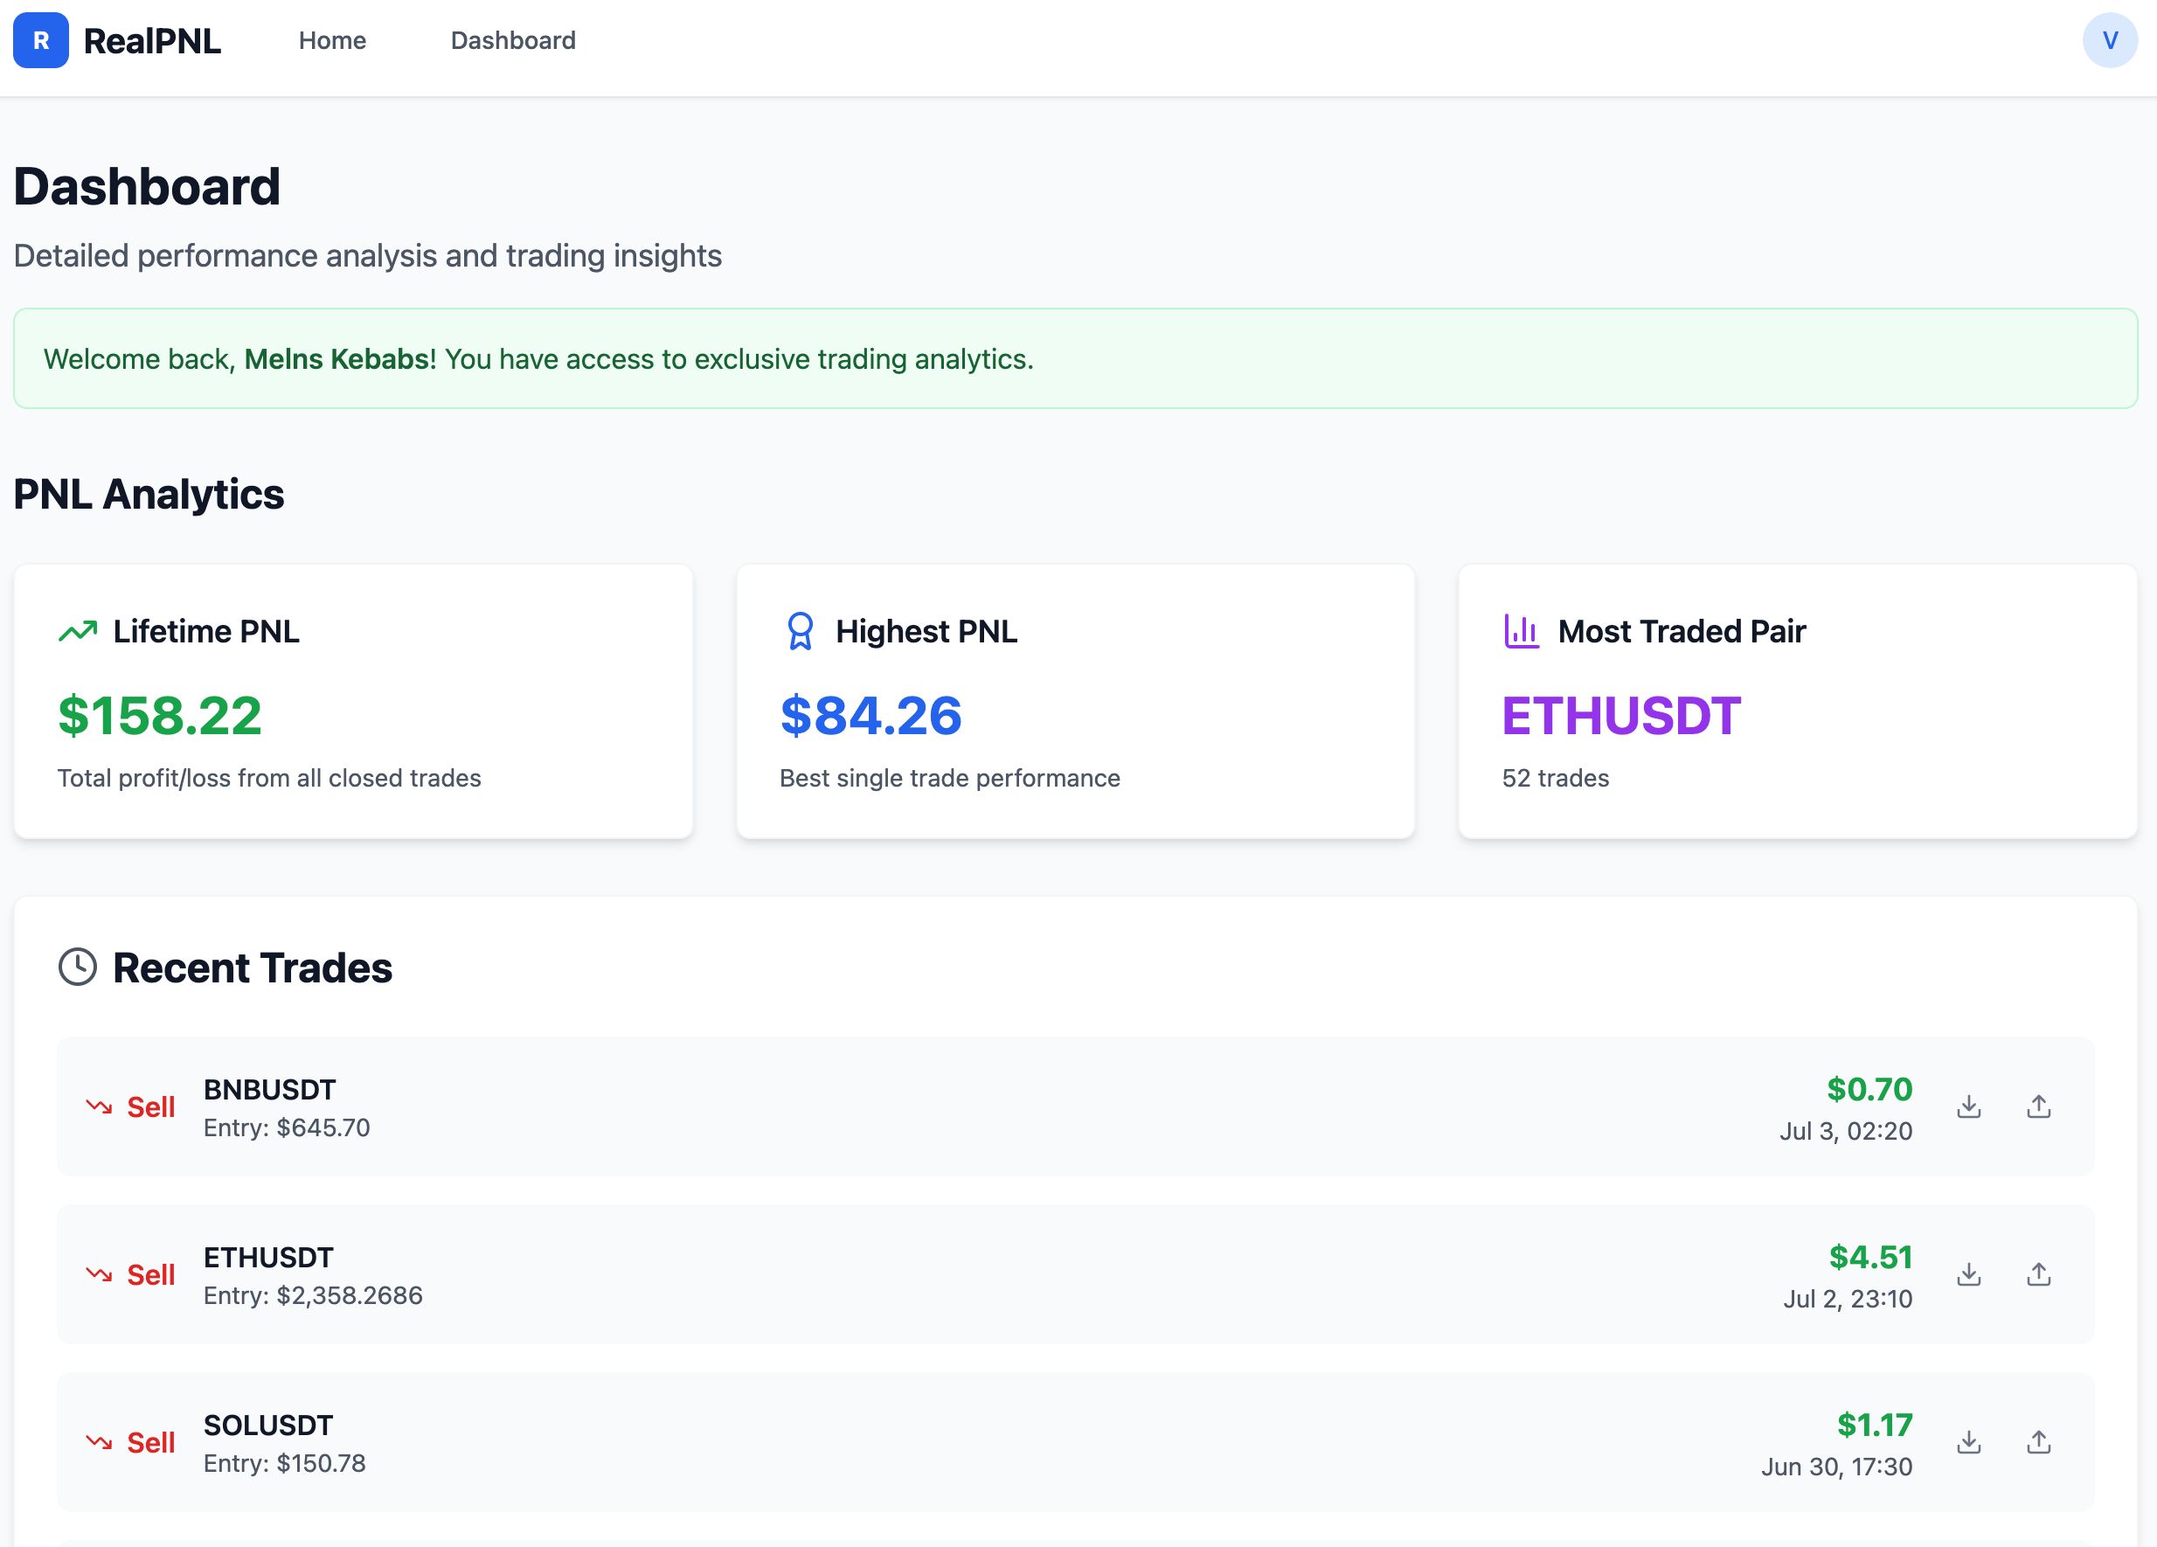
Task: Share the ETHUSDT trade
Action: click(2038, 1274)
